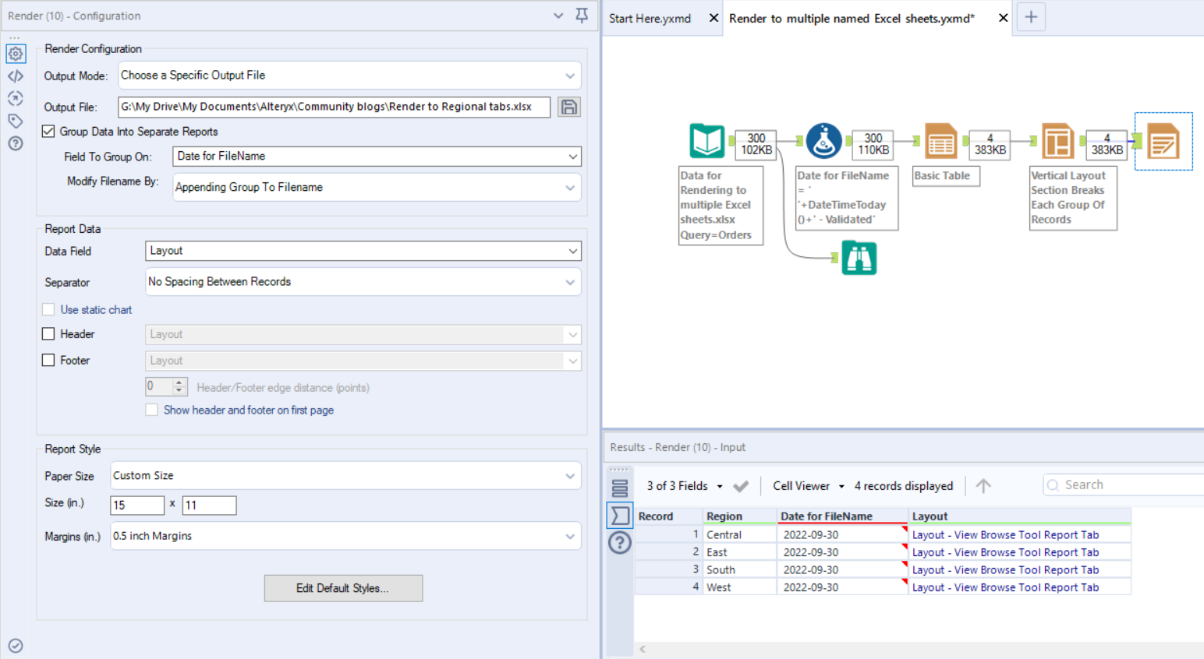Uncheck Group Data Into Separate Reports
Viewport: 1204px width, 659px height.
(x=48, y=131)
